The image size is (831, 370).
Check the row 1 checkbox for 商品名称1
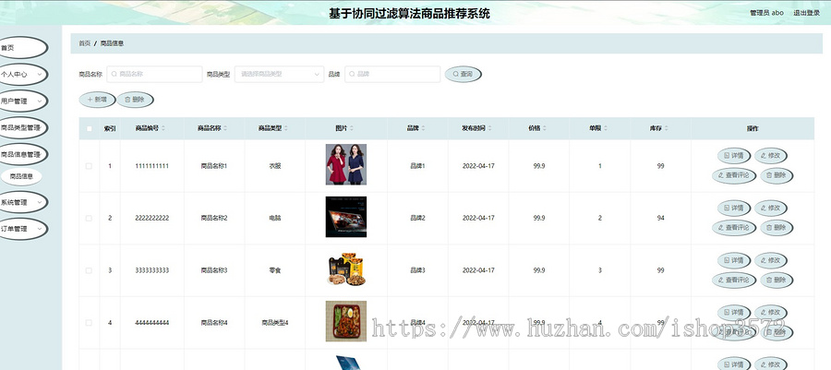coord(89,166)
